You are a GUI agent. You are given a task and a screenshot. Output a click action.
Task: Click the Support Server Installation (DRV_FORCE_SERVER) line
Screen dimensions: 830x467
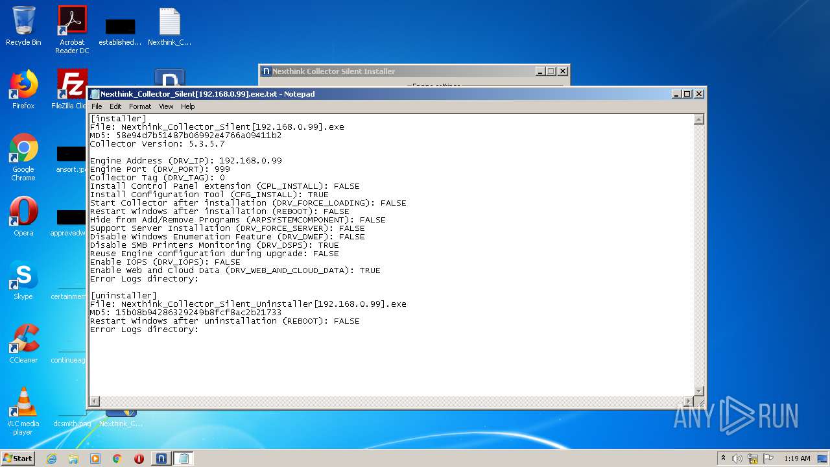[x=227, y=228]
